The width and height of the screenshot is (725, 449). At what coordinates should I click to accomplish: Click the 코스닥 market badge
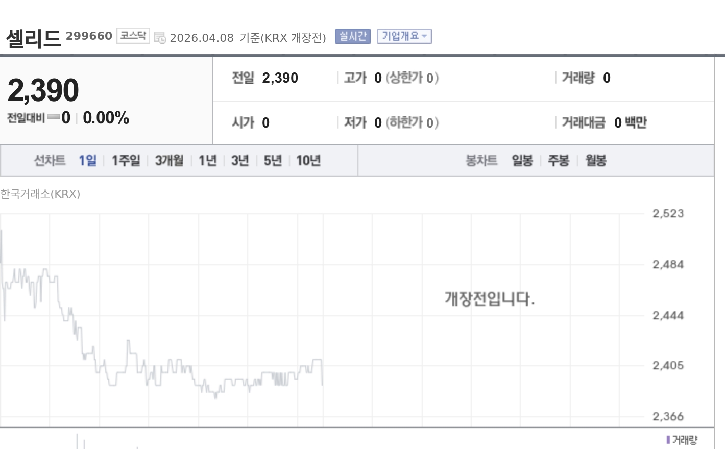point(133,36)
